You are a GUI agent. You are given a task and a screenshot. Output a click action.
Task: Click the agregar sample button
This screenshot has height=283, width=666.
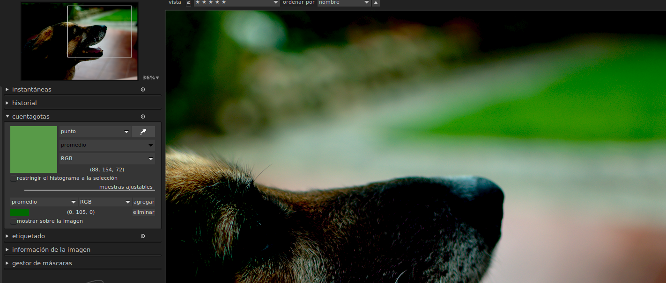144,202
